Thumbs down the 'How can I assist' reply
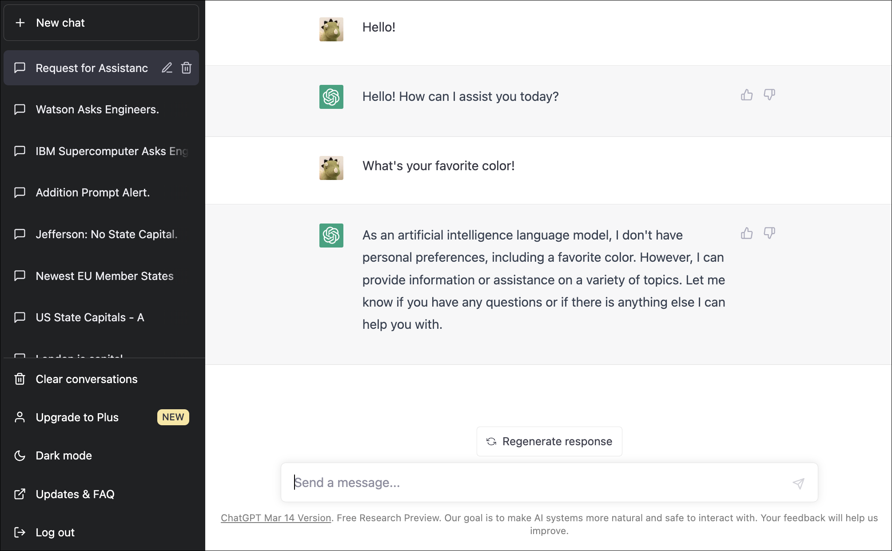 (769, 95)
